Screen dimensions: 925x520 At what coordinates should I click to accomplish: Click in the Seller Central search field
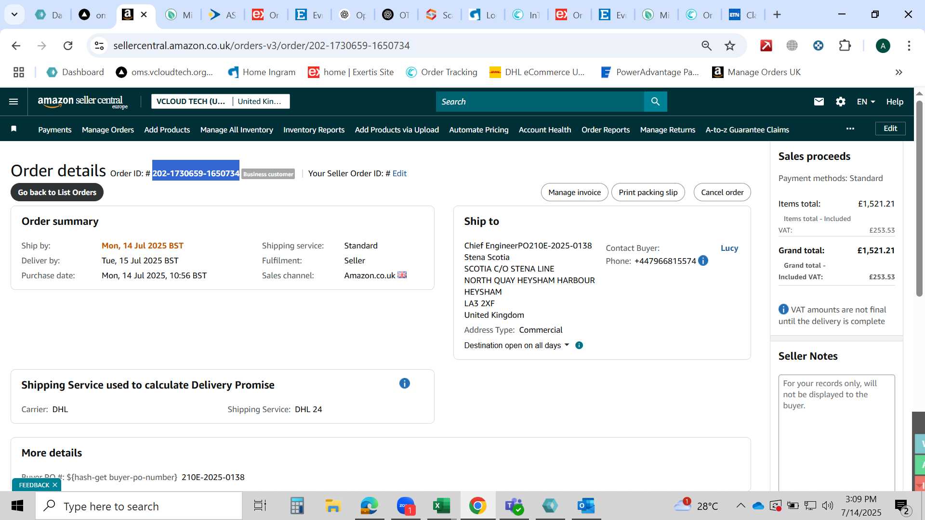pyautogui.click(x=540, y=102)
